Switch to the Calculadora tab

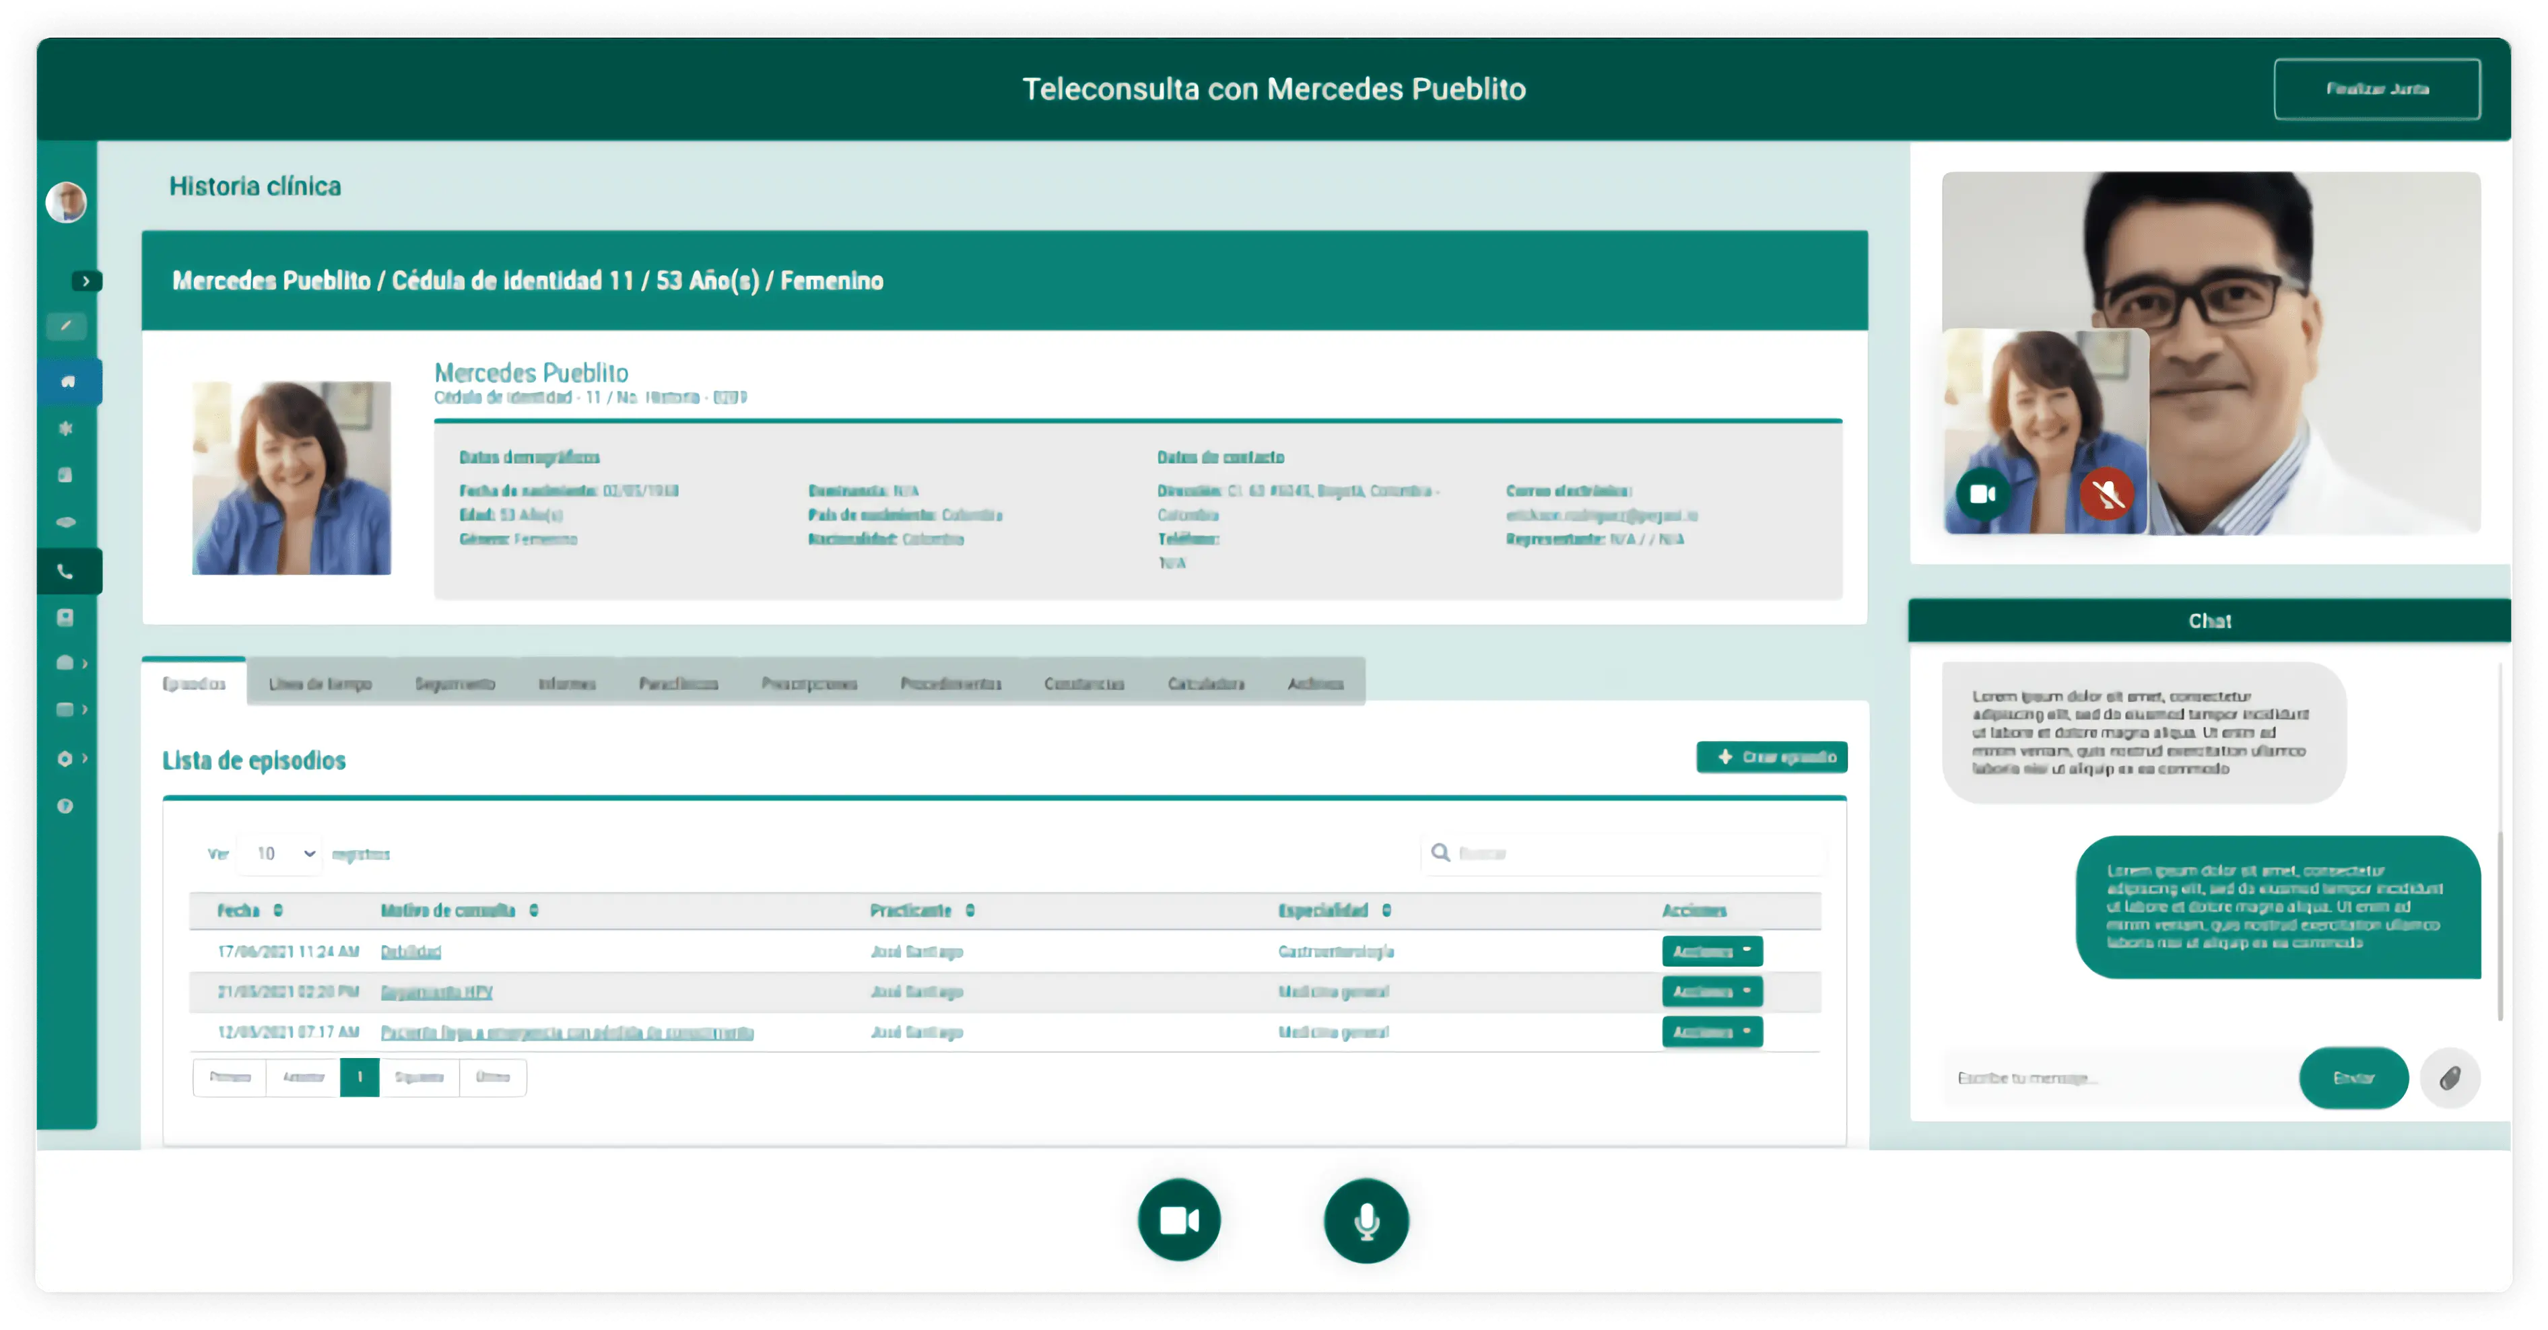tap(1206, 683)
